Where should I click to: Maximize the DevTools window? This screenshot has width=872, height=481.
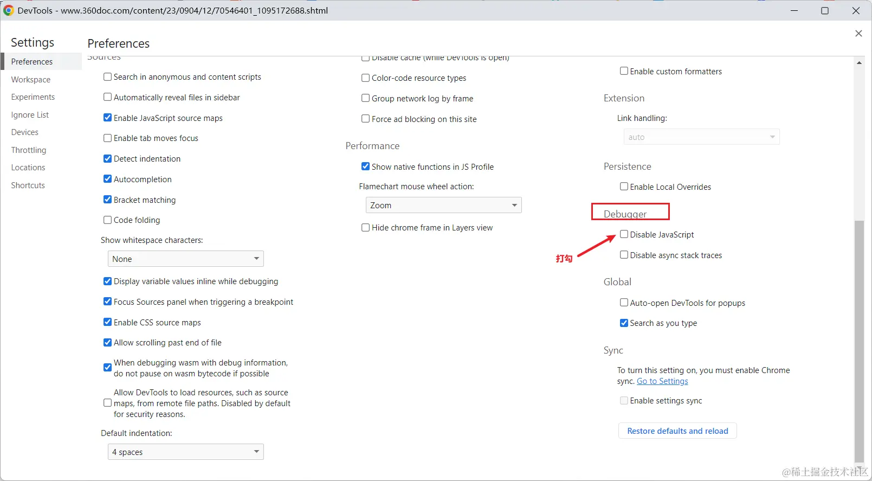pos(825,11)
